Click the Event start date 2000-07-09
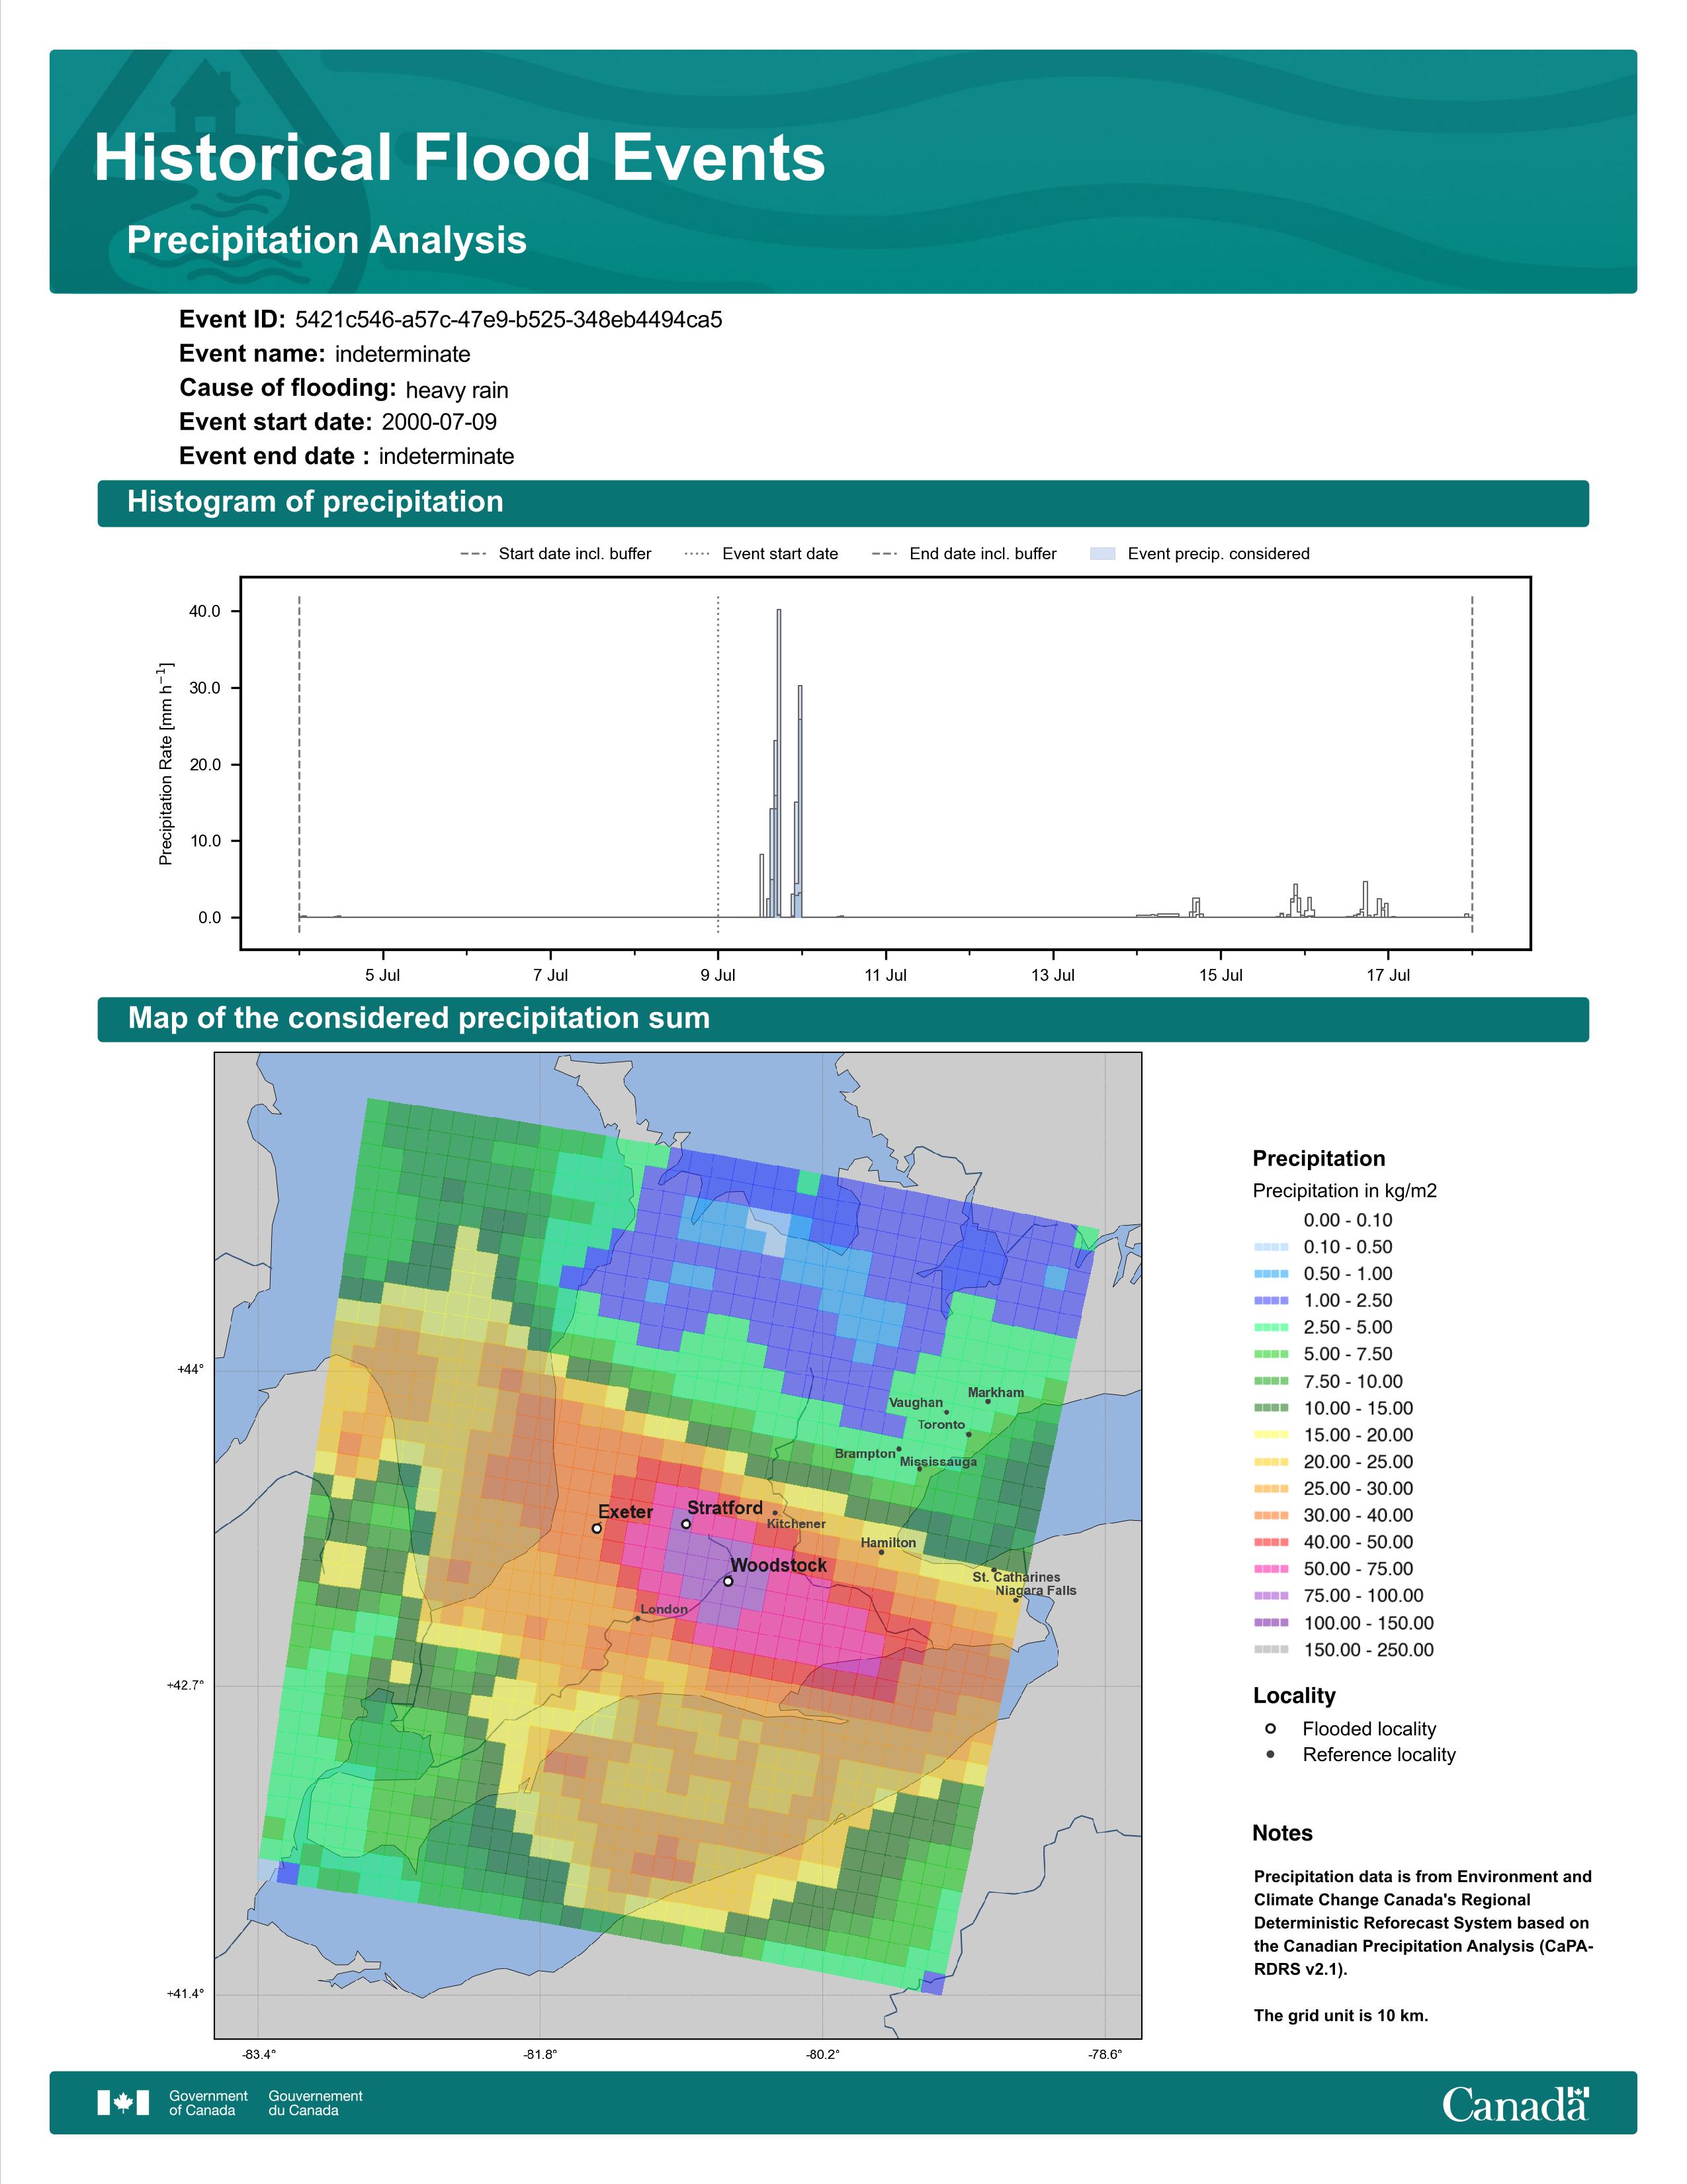1687x2184 pixels. click(439, 422)
